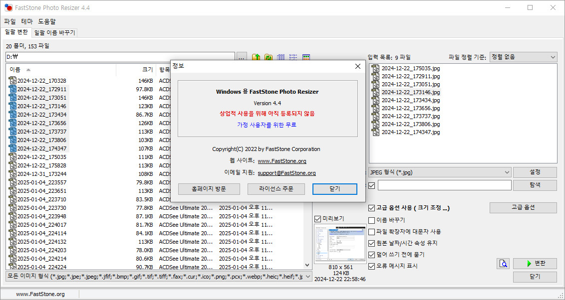Select 2025-01-04_224224 in source list
Screen dimensions: 565x300
pos(42,267)
